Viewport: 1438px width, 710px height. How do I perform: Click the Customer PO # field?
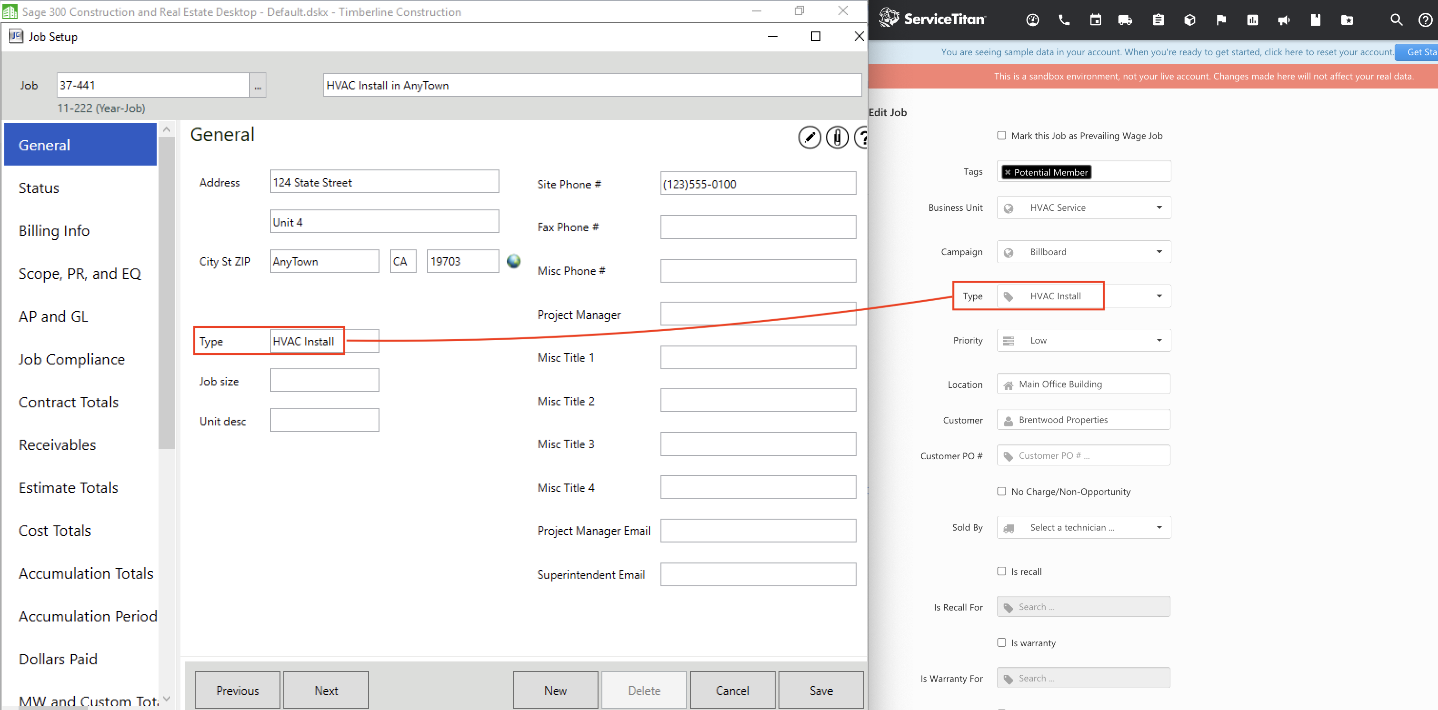1083,455
